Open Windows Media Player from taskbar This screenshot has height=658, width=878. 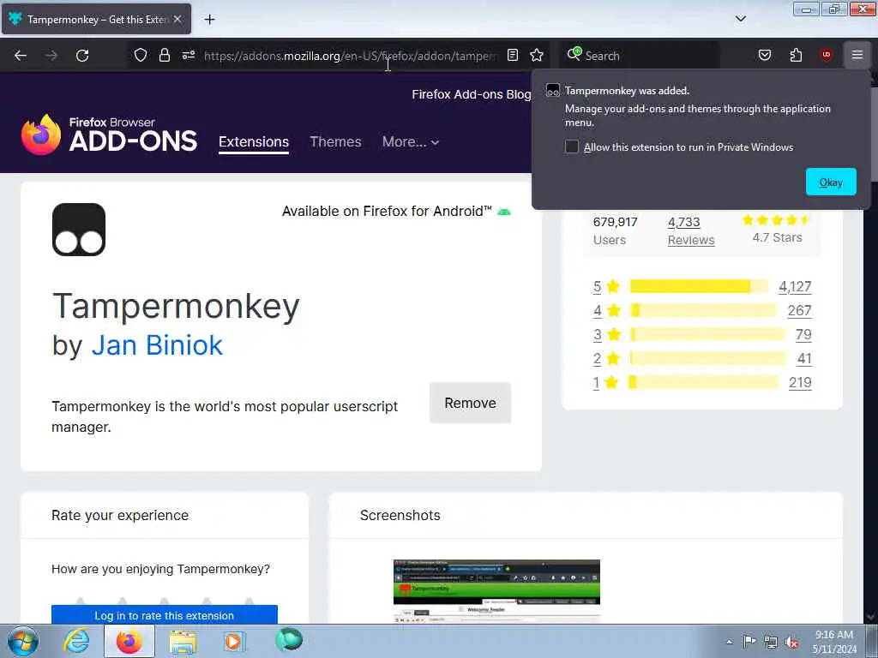(x=233, y=641)
